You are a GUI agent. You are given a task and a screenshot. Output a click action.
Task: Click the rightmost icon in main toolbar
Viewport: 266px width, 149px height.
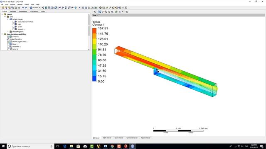[x=126, y=7]
